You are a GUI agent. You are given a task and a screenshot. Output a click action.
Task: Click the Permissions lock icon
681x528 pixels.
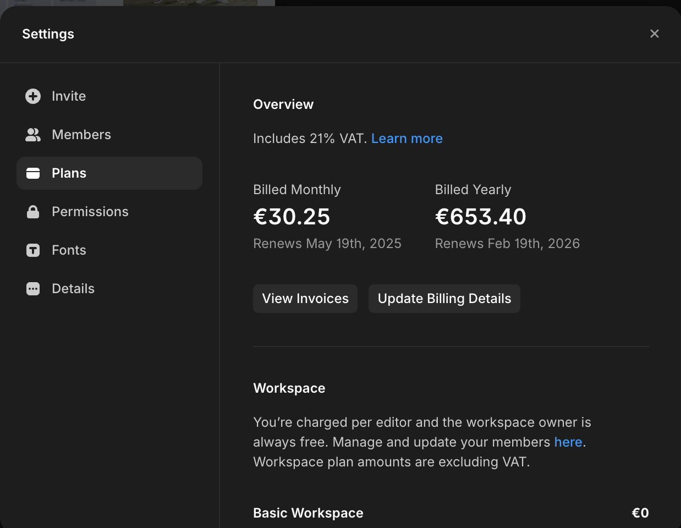[x=33, y=212]
